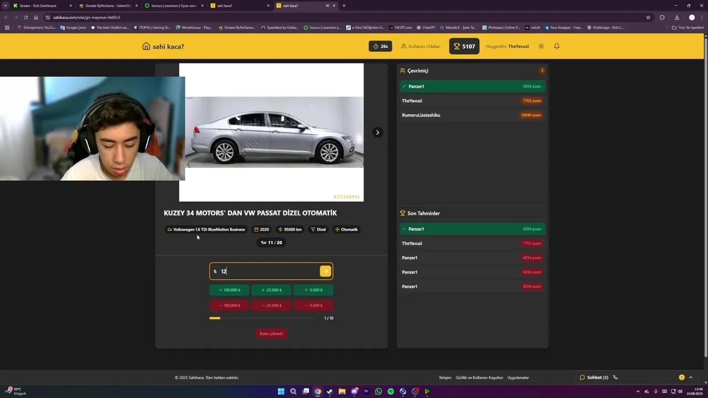Subtract 25.000 ₺ from the guess

click(272, 305)
